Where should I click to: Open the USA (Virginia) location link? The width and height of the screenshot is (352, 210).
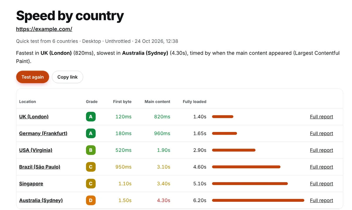pos(36,150)
